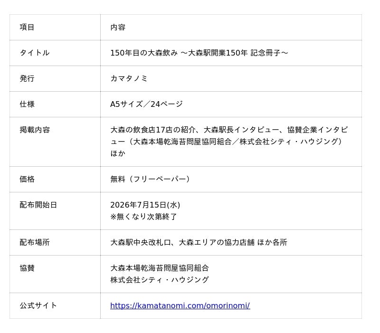The height and width of the screenshot is (333, 380).
Task: Click the A5サイズ／24ページ text
Action: (x=146, y=104)
